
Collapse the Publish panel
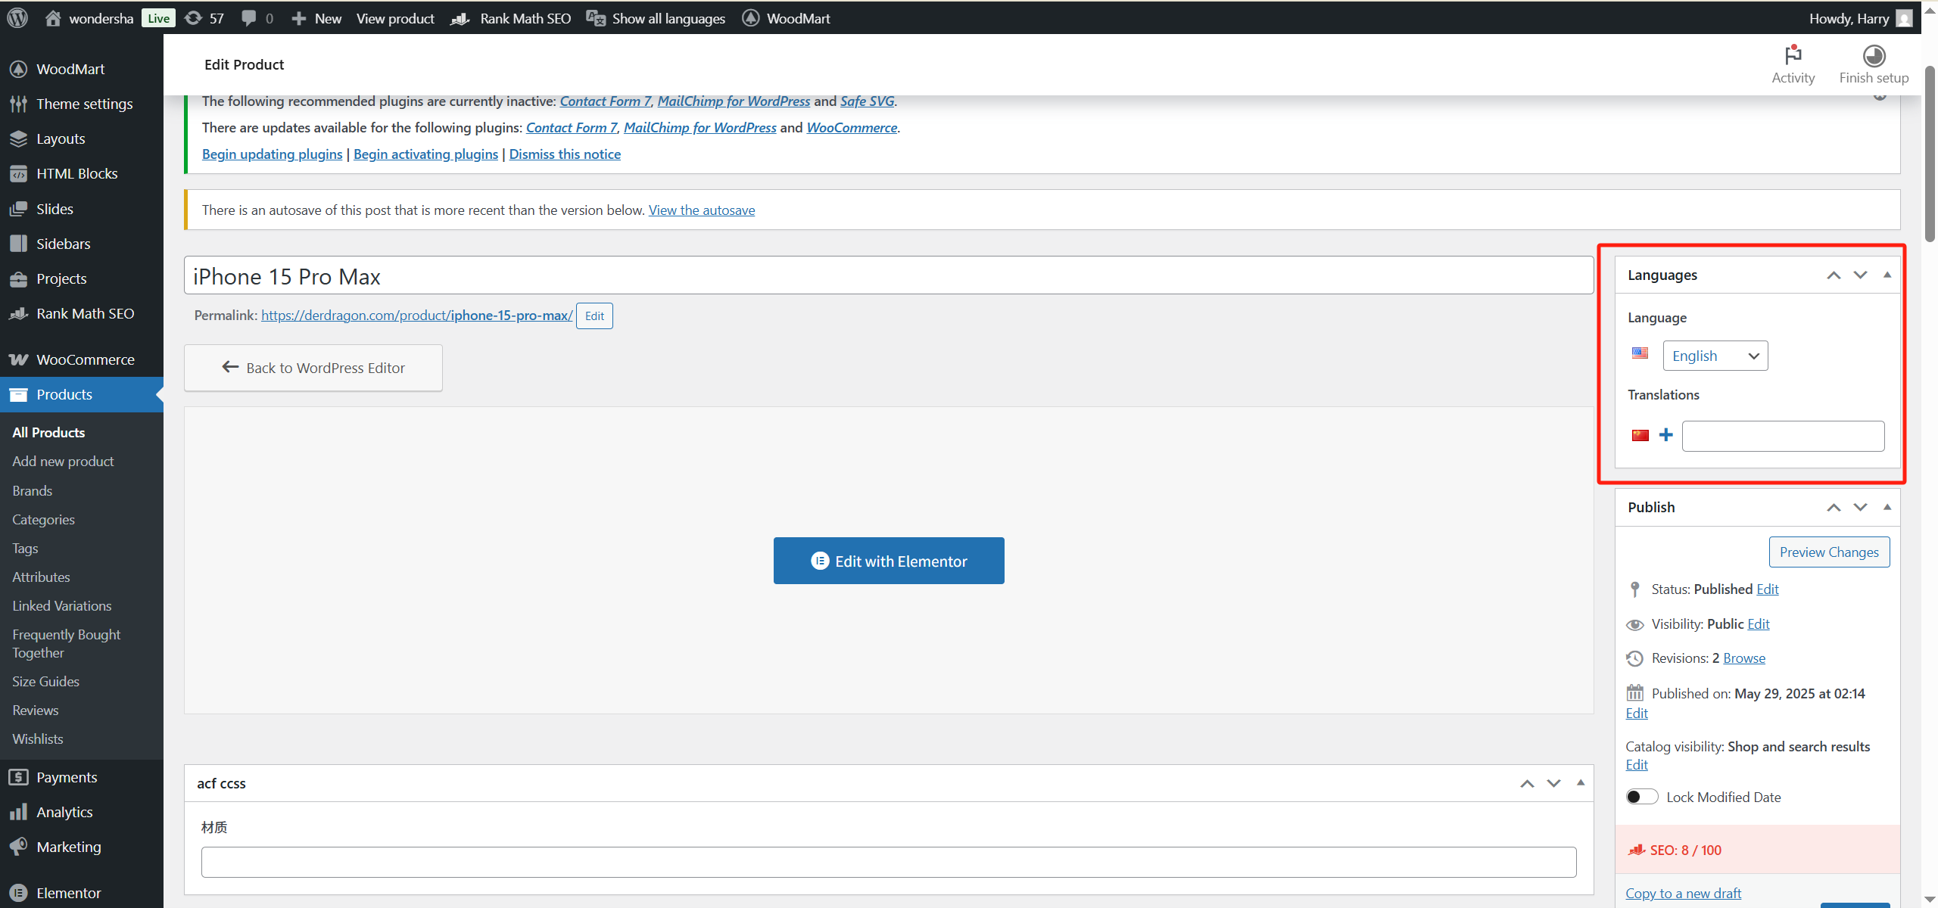[x=1887, y=507]
